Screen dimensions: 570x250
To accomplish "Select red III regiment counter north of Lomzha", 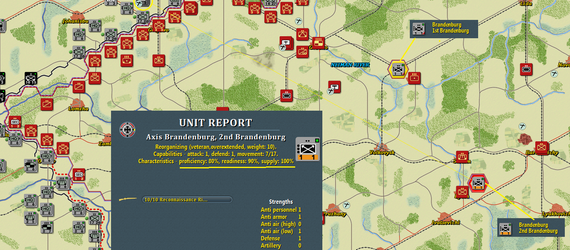I will click(x=95, y=78).
